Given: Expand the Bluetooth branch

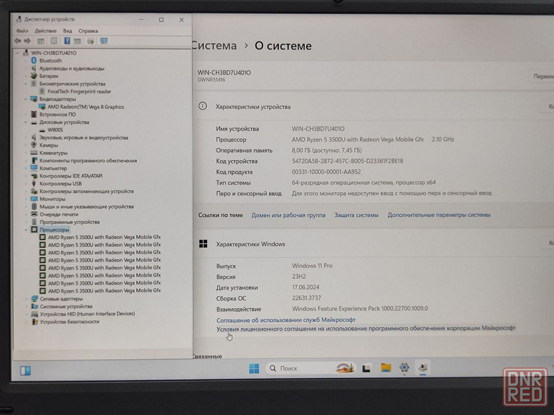Looking at the screenshot, I should click(26, 61).
